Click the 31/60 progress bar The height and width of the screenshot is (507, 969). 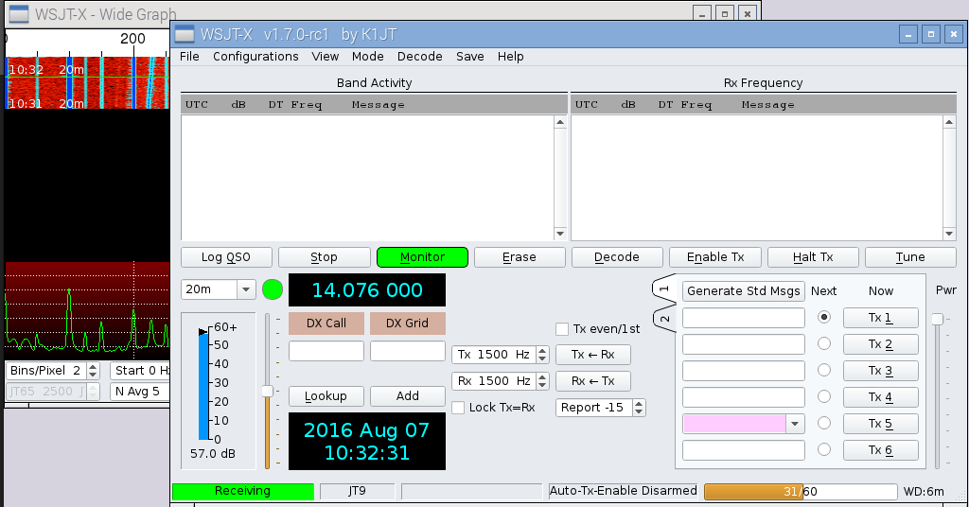click(x=801, y=492)
